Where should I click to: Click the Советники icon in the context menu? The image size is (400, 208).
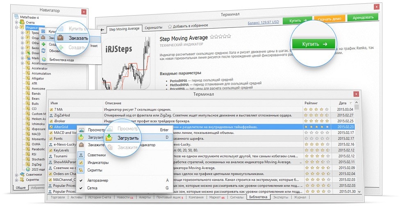(82, 155)
